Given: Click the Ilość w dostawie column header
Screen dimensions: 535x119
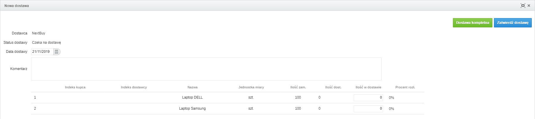Looking at the screenshot, I should pos(368,87).
